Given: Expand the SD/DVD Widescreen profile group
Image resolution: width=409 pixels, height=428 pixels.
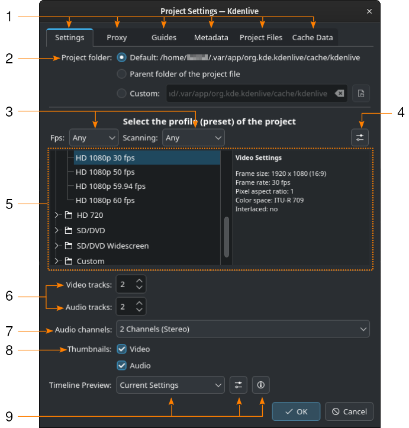Looking at the screenshot, I should (x=56, y=246).
